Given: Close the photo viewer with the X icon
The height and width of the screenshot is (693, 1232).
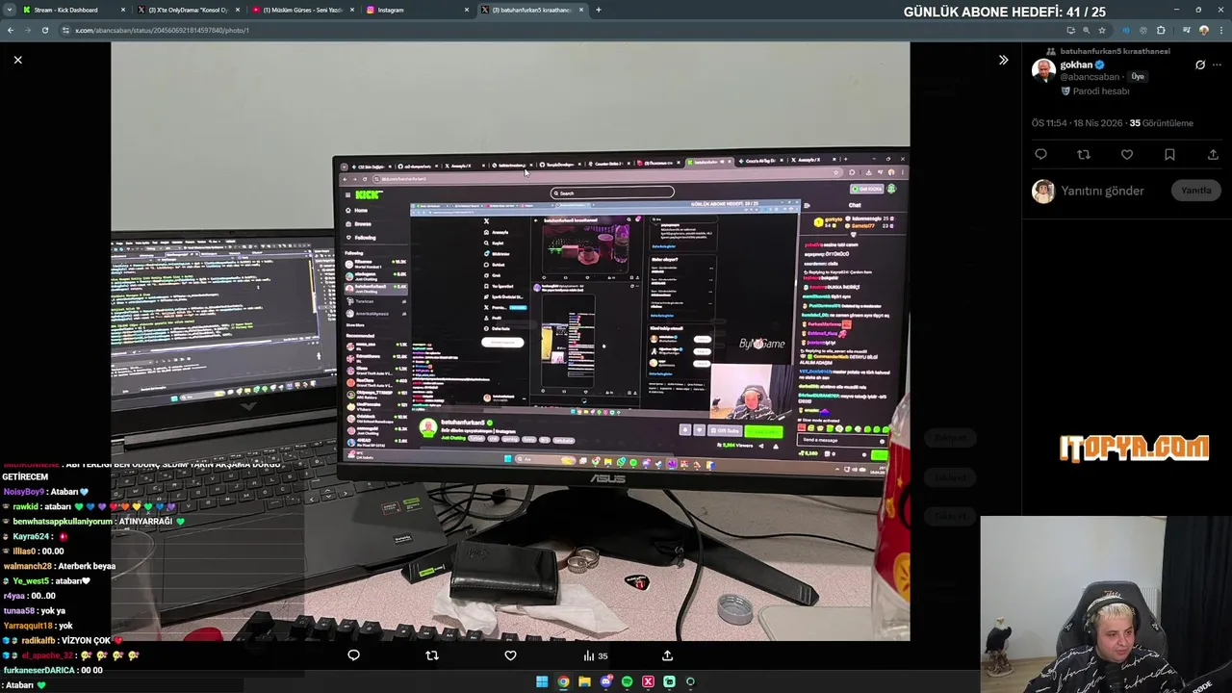Looking at the screenshot, I should click(x=17, y=60).
